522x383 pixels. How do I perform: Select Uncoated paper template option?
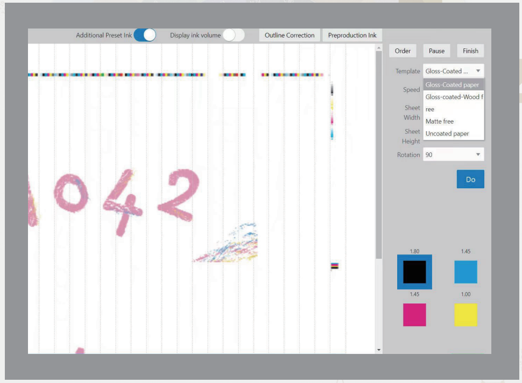[447, 134]
